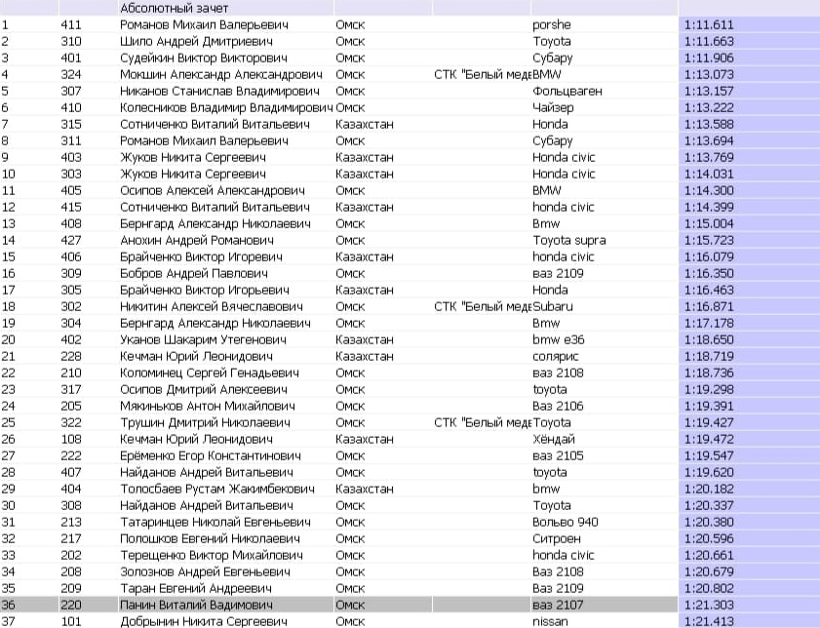Select "Татаринцев Николай Евгеньевич"
The width and height of the screenshot is (820, 628).
[x=215, y=522]
